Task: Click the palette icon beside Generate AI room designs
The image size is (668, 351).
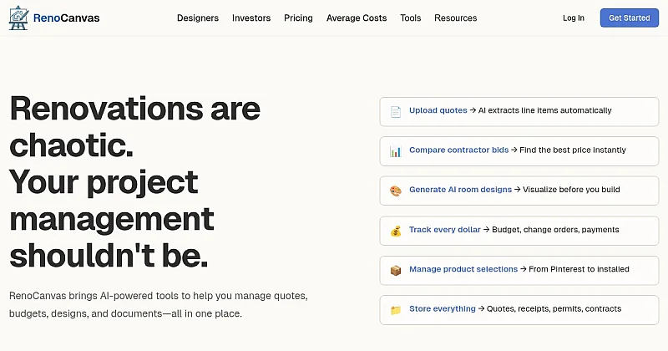Action: pyautogui.click(x=396, y=191)
